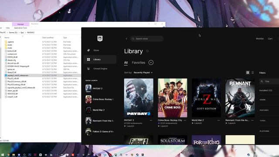Click Games (G:) in address path
This screenshot has height=157, width=279.
(13, 33)
